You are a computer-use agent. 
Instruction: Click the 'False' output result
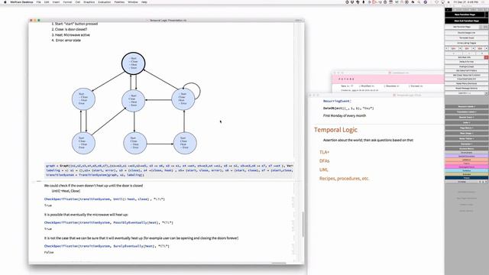pyautogui.click(x=49, y=253)
